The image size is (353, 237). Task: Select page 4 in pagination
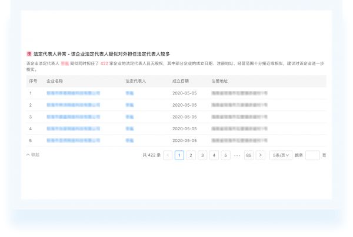(214, 155)
